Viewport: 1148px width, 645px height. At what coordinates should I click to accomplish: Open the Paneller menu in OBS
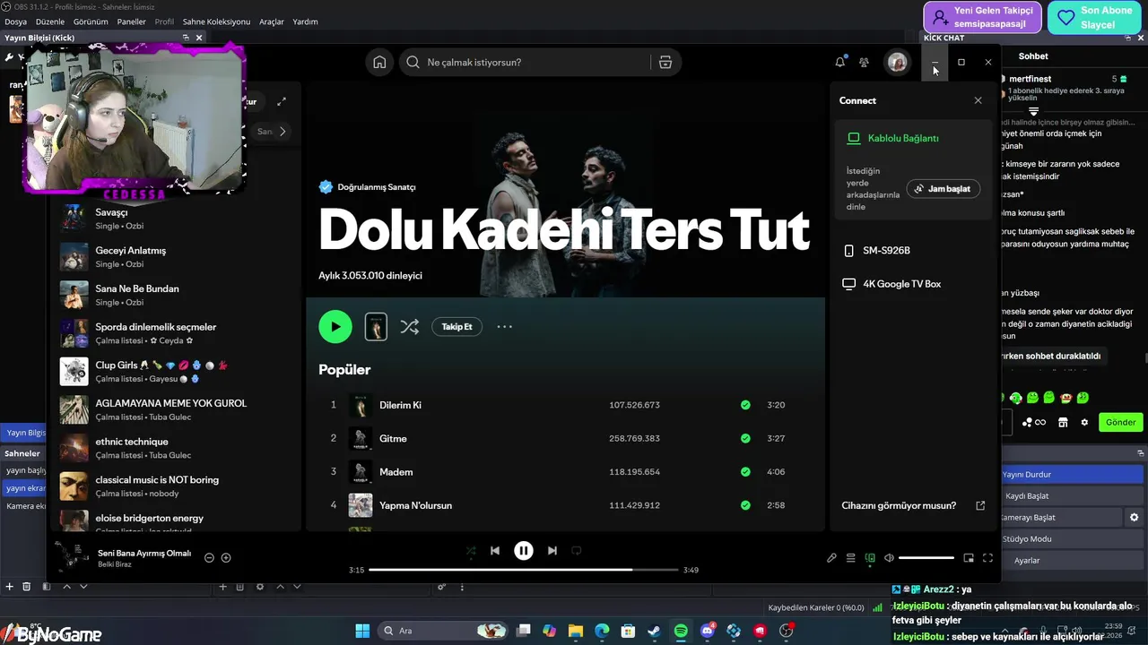(x=131, y=21)
